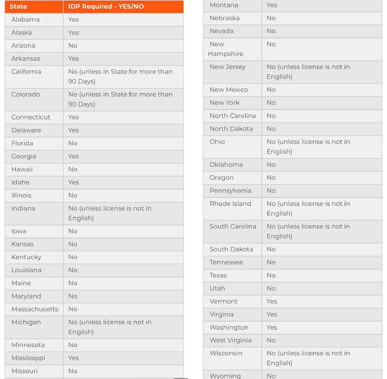
Task: Select the North Carolina state cell
Action: (233, 116)
